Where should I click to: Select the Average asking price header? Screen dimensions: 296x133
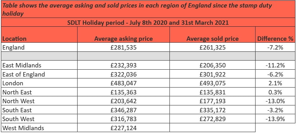coord(123,39)
